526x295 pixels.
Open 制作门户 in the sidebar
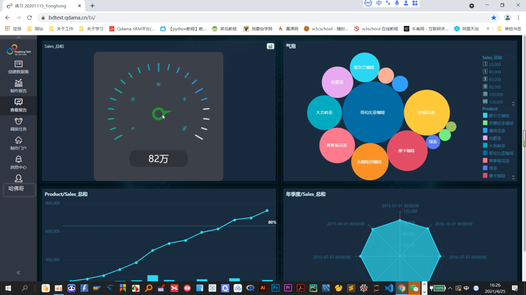click(x=18, y=144)
